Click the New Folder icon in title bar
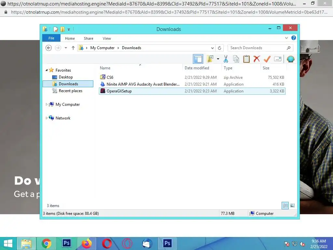Image resolution: width=333 pixels, height=250 pixels. (x=62, y=29)
